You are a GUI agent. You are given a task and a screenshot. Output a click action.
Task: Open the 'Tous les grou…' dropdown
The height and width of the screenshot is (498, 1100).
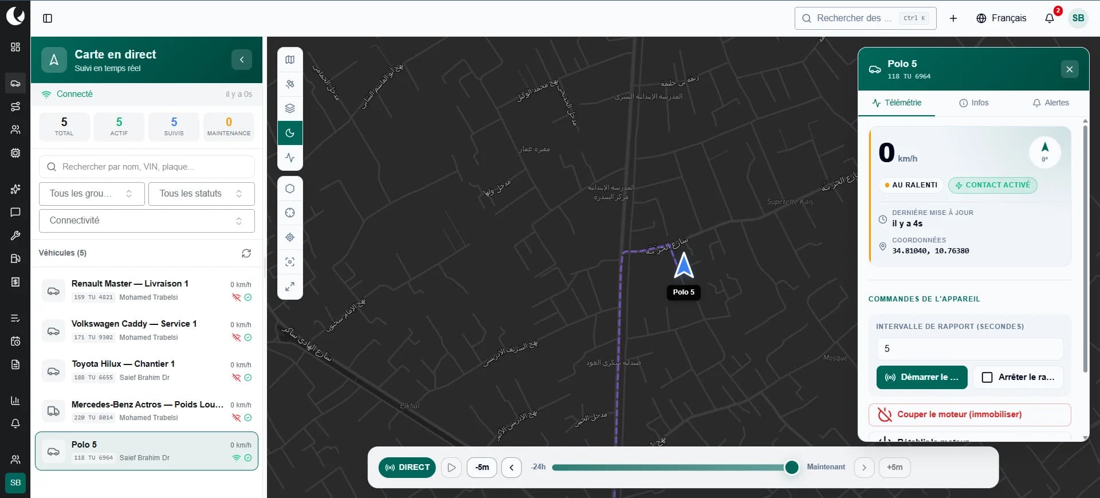91,194
